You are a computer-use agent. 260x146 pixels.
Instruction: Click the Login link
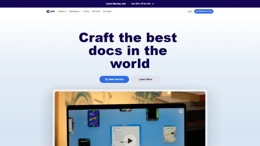point(190,11)
